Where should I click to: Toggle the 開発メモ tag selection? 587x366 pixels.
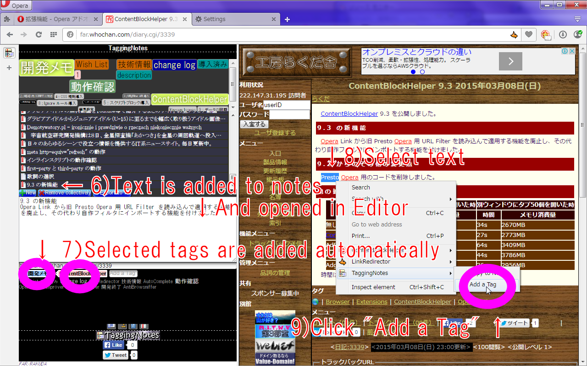pyautogui.click(x=38, y=273)
